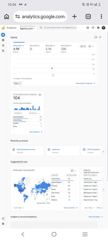Expand the Event count metric dropdown

tap(66, 46)
